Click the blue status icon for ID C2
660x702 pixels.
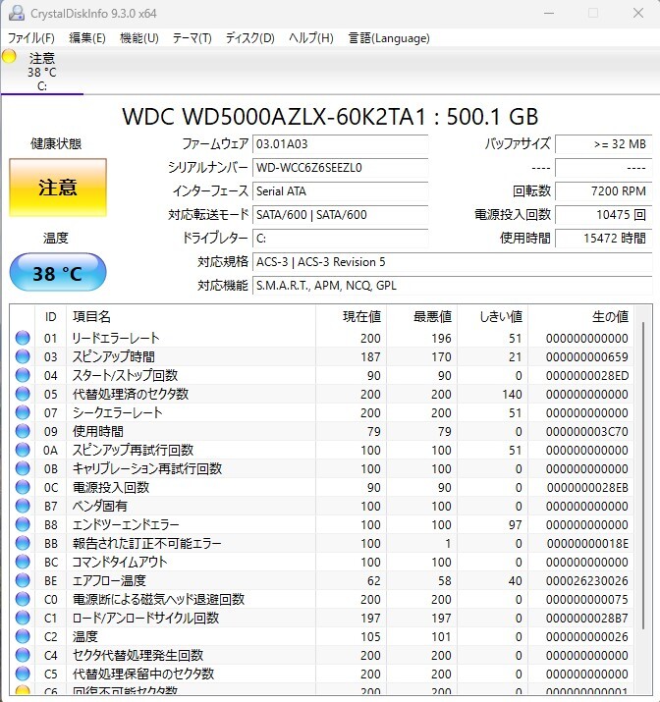tap(23, 636)
